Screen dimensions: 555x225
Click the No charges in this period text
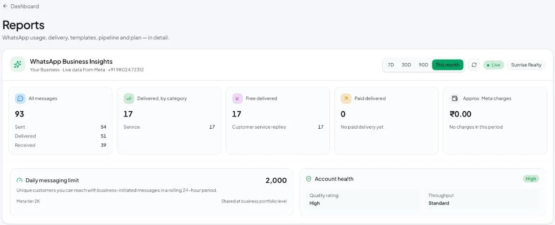point(476,127)
